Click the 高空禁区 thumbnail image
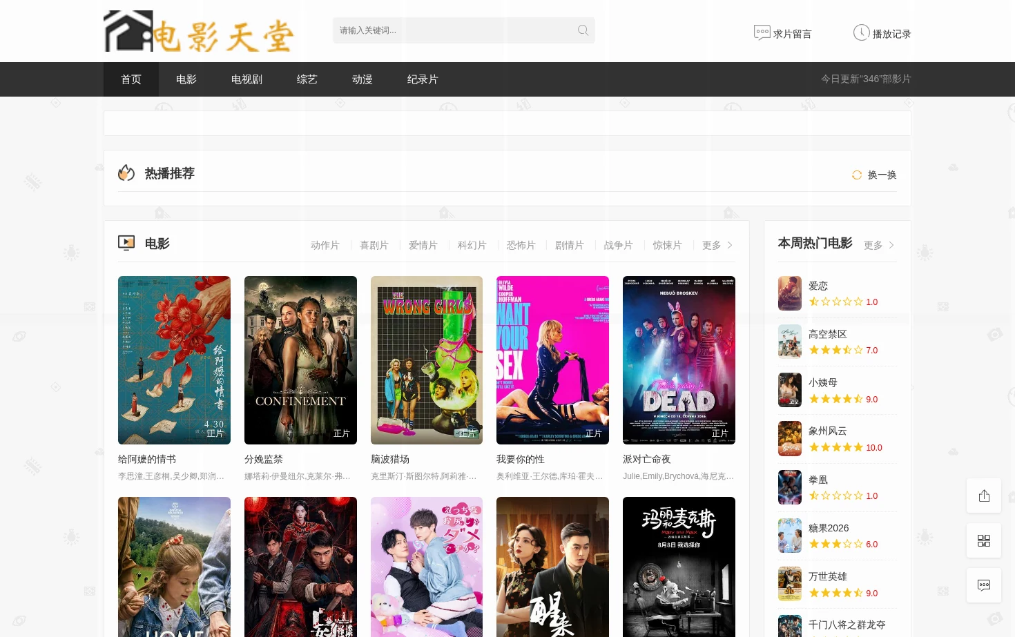The height and width of the screenshot is (637, 1015). point(790,342)
